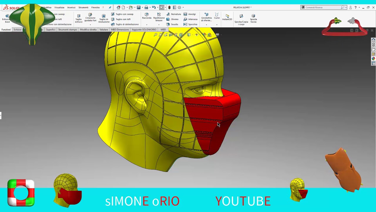Viewport: 376px width, 212px height.
Task: Switch to the Strumenti stampo tab
Action: [x=68, y=29]
